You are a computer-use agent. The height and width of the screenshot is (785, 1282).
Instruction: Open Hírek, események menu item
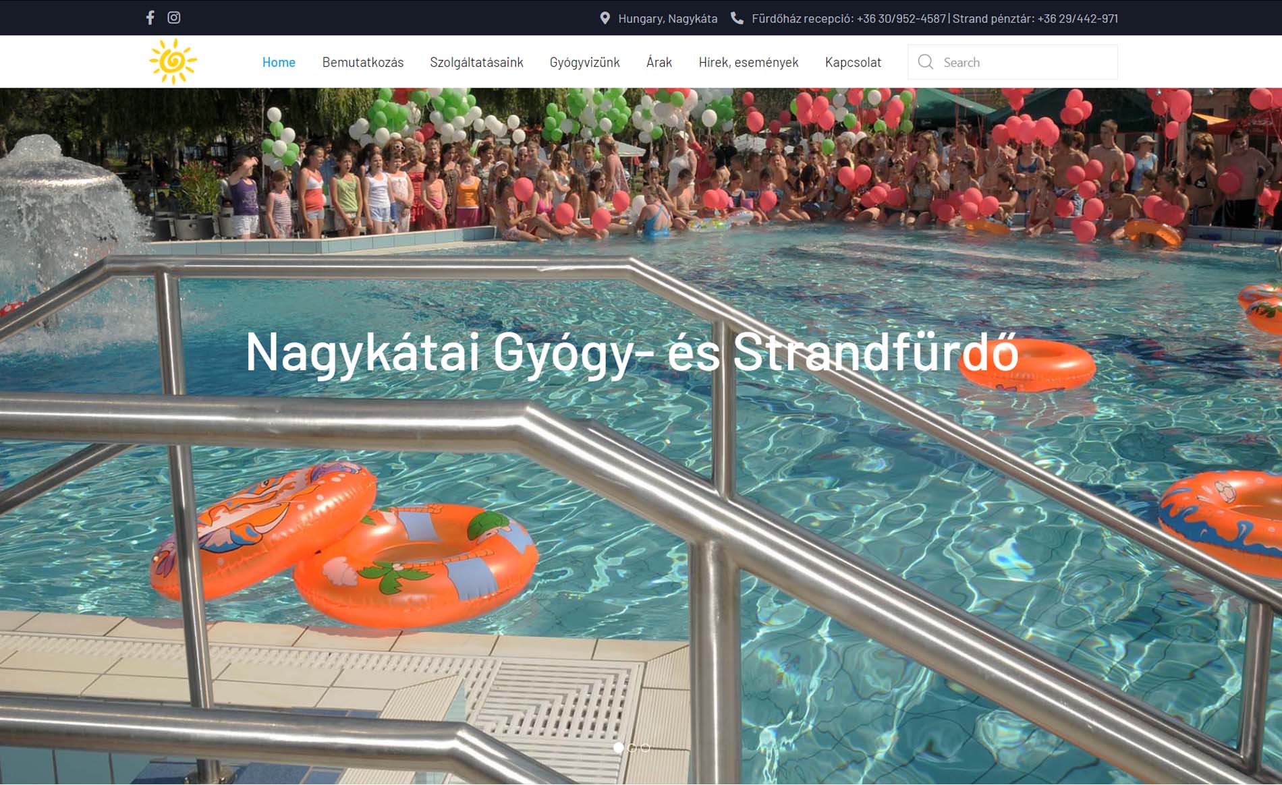coord(748,62)
